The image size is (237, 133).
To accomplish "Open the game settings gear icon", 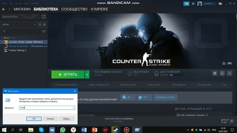I will 215,74.
